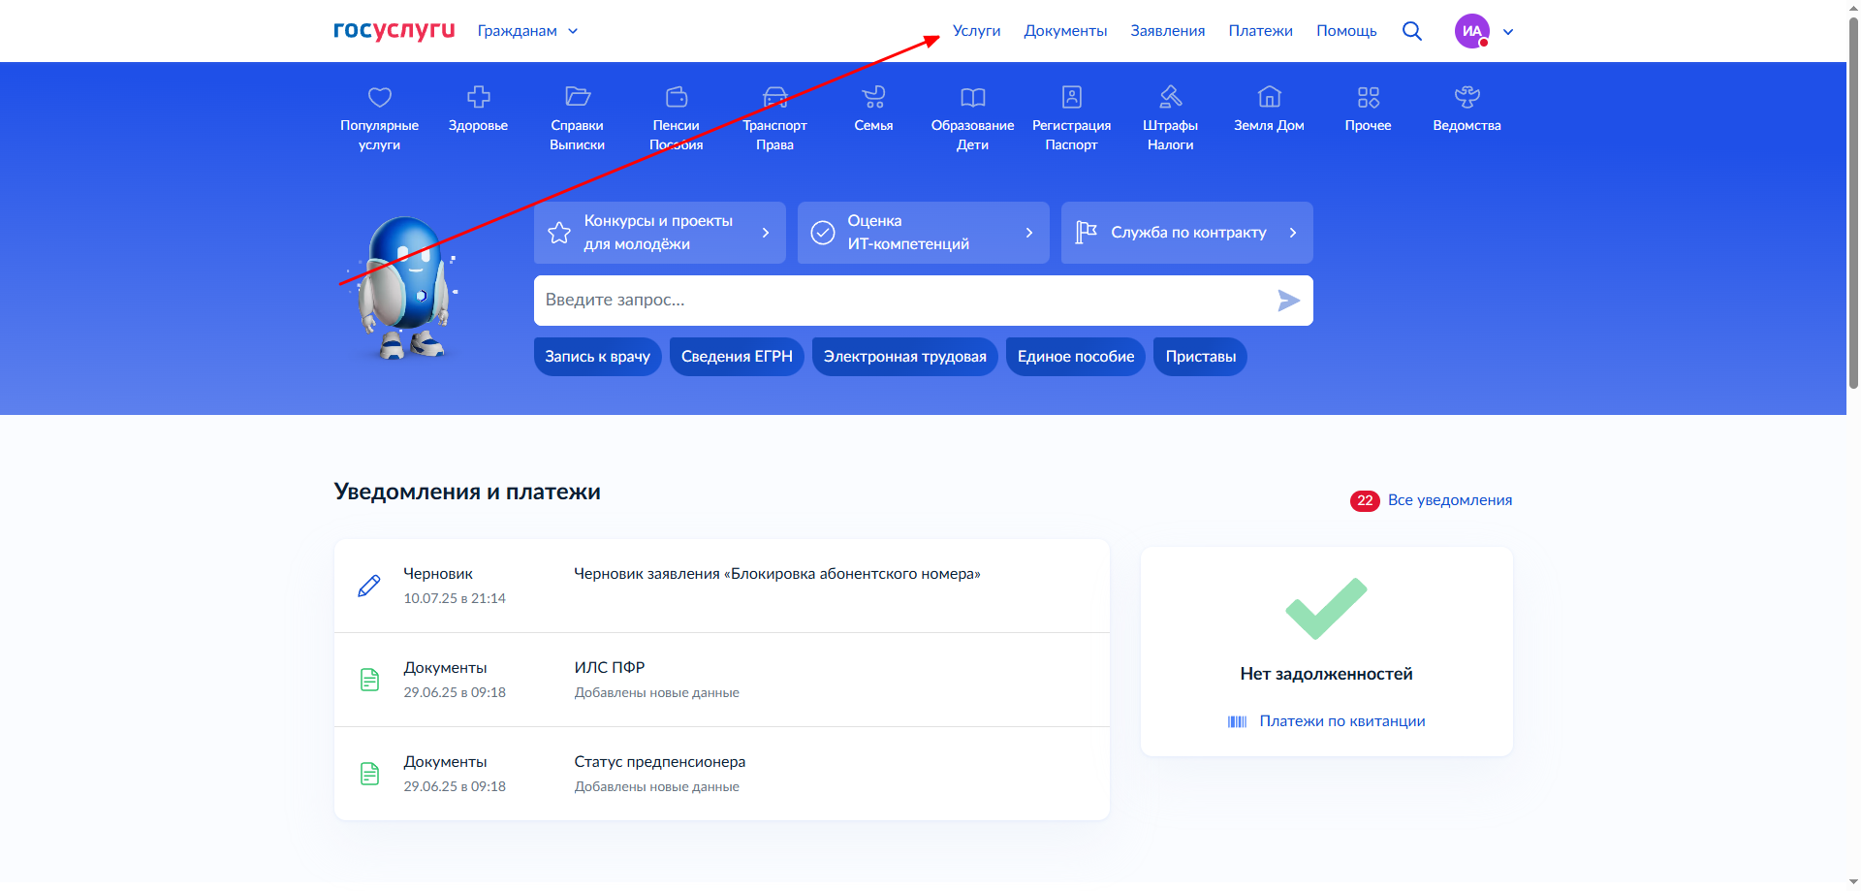Image resolution: width=1861 pixels, height=891 pixels.
Task: Open the Все уведомления link
Action: (1449, 500)
